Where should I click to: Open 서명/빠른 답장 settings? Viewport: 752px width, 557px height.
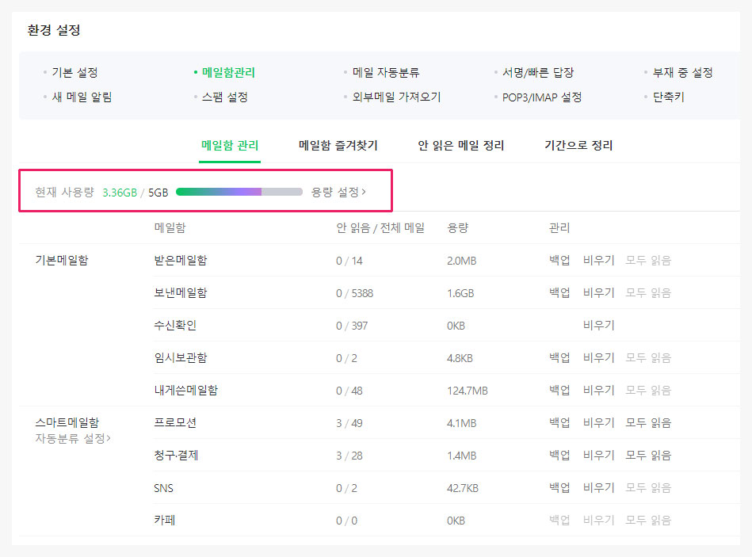pyautogui.click(x=537, y=73)
